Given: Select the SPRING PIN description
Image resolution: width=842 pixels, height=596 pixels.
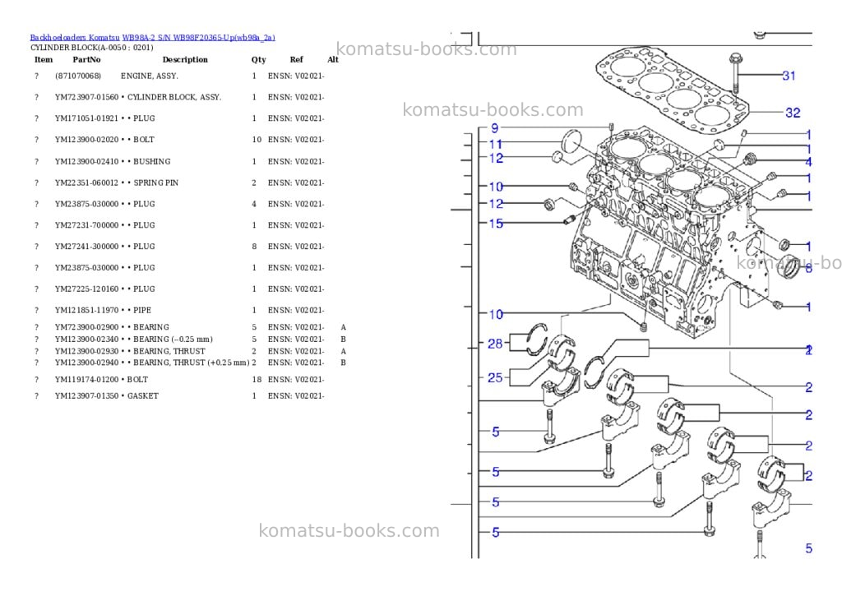Looking at the screenshot, I should [155, 182].
